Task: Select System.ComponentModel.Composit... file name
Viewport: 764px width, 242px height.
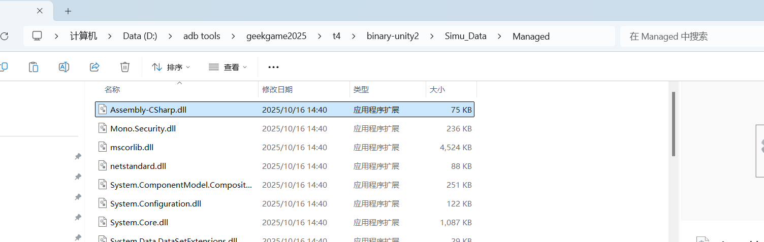Action: click(x=181, y=185)
